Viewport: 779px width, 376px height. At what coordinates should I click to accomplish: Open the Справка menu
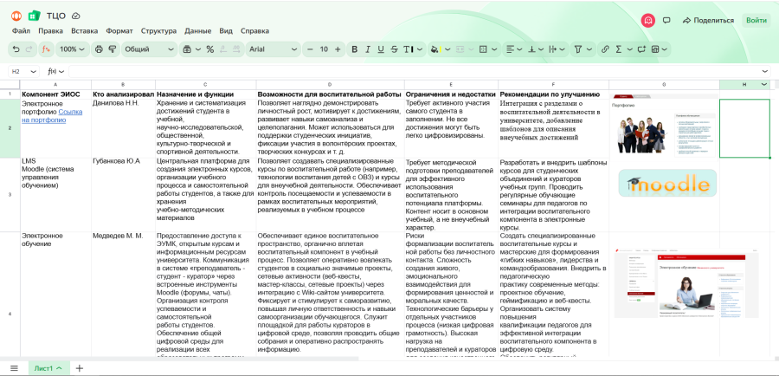click(254, 31)
